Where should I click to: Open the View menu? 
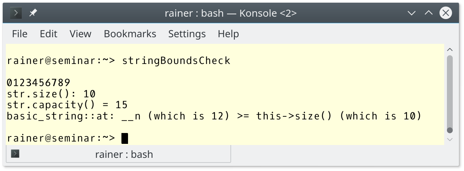click(80, 34)
